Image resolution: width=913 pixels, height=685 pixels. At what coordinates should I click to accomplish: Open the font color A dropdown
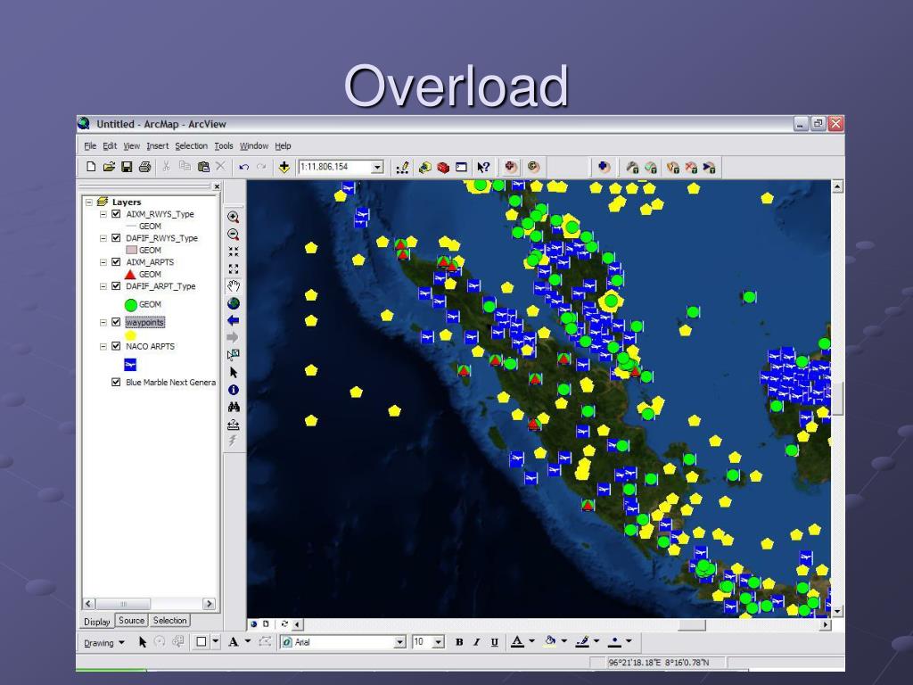click(531, 641)
